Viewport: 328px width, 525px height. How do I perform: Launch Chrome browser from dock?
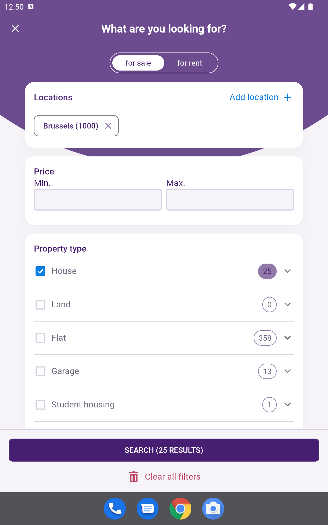180,509
